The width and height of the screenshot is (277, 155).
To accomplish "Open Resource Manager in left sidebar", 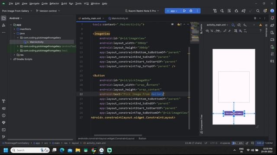I will pyautogui.click(x=3, y=25).
